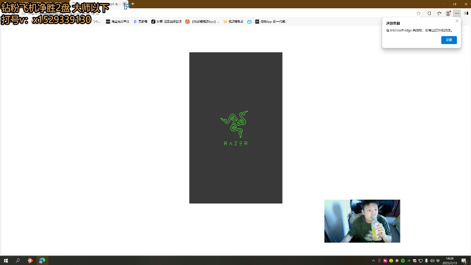Switch to Microsoft Edge on taskbar
The width and height of the screenshot is (471, 265).
click(42, 260)
